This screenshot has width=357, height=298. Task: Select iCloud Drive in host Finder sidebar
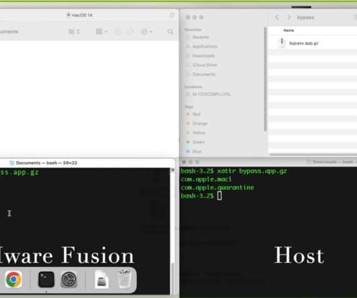[x=205, y=65]
